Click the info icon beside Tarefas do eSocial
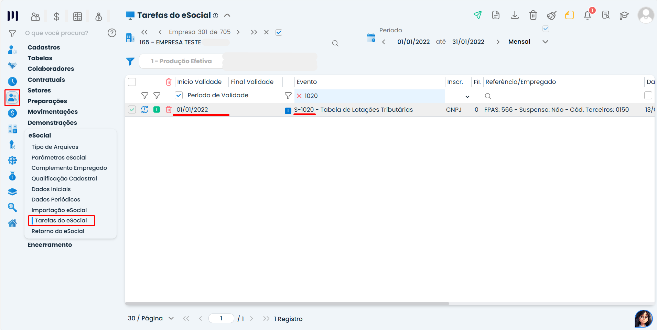657x330 pixels. point(215,15)
